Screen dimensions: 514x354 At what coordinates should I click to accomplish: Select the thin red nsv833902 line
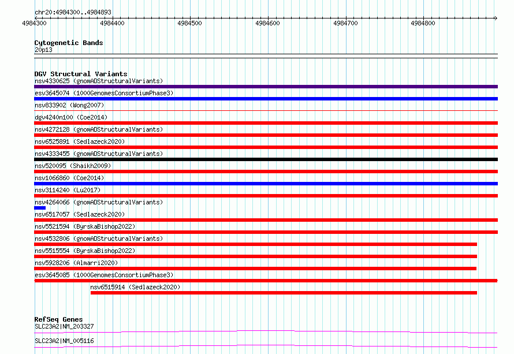pyautogui.click(x=266, y=111)
